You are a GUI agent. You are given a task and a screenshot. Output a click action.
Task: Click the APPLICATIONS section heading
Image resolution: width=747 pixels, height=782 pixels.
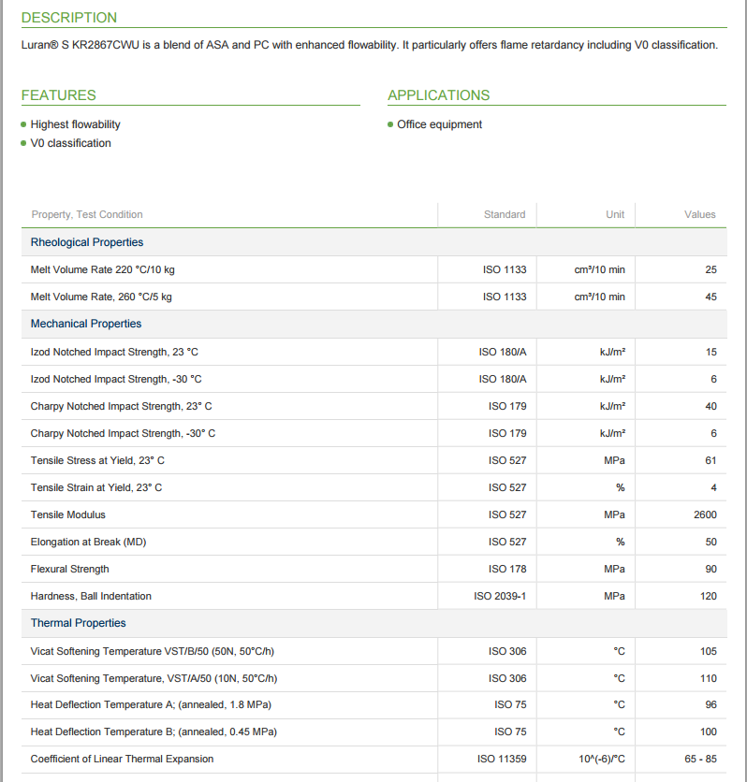coord(439,95)
